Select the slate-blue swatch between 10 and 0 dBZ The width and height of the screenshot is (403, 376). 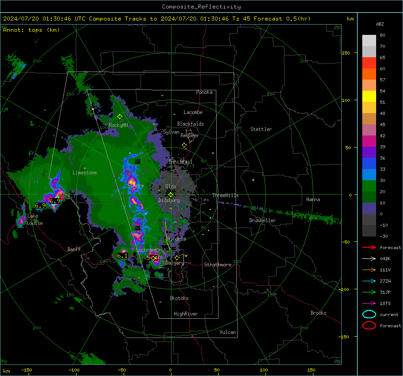[369, 208]
